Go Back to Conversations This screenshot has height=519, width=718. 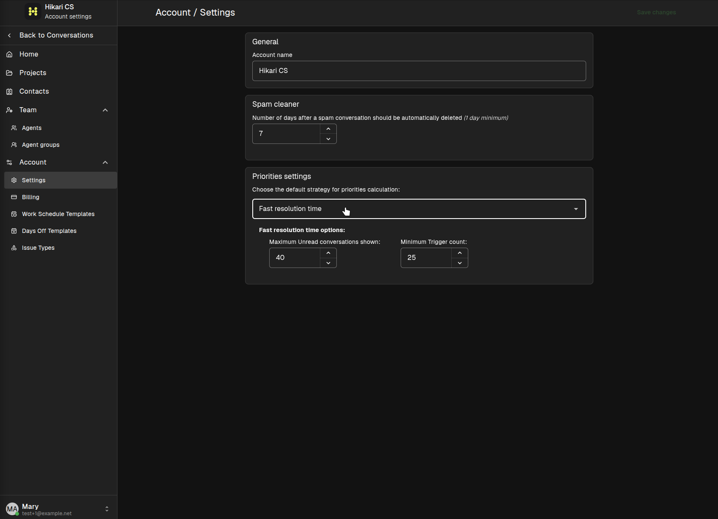58,35
